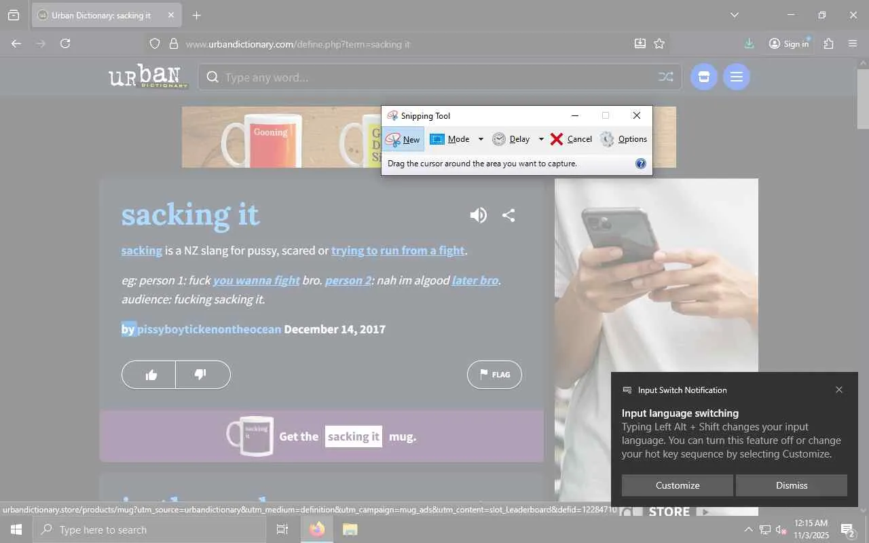
Task: View author pissyboytickenontheocean's profile
Action: click(x=209, y=329)
